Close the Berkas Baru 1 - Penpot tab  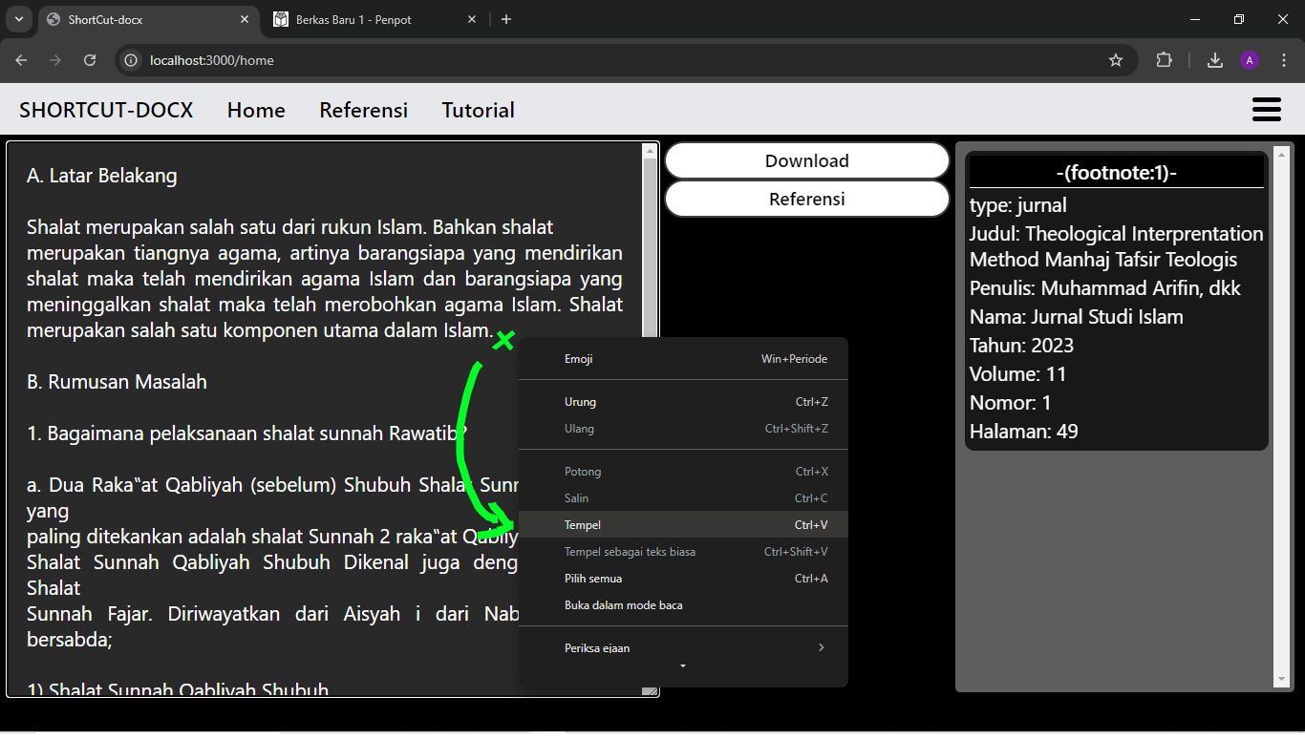[x=474, y=19]
